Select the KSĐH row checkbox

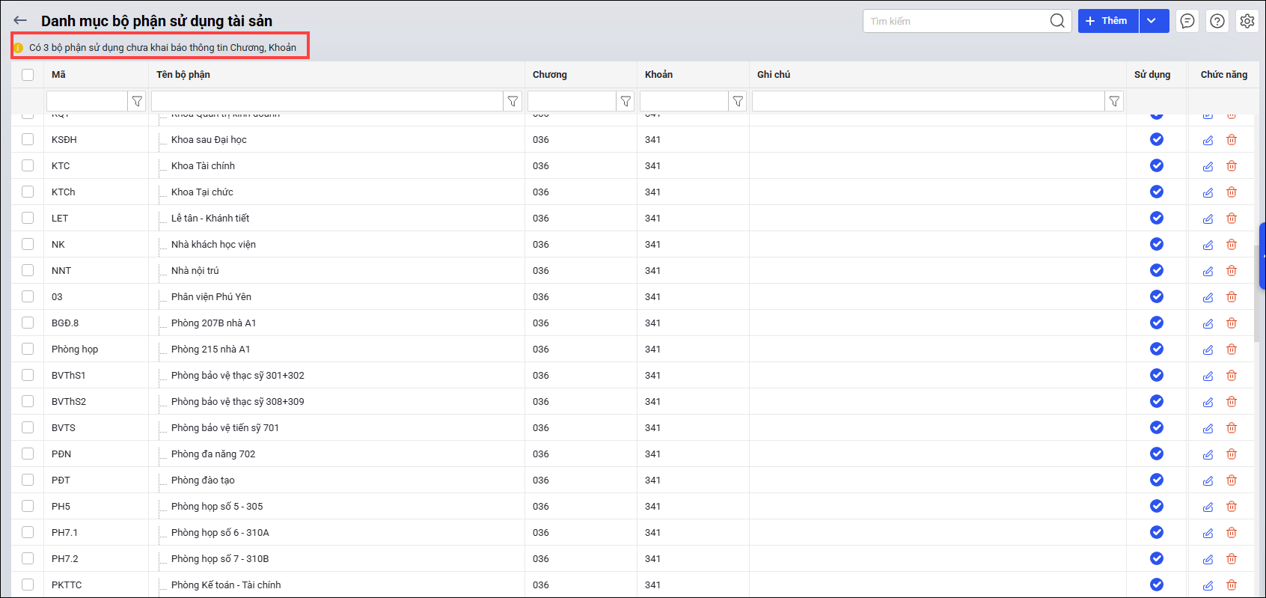pyautogui.click(x=28, y=139)
